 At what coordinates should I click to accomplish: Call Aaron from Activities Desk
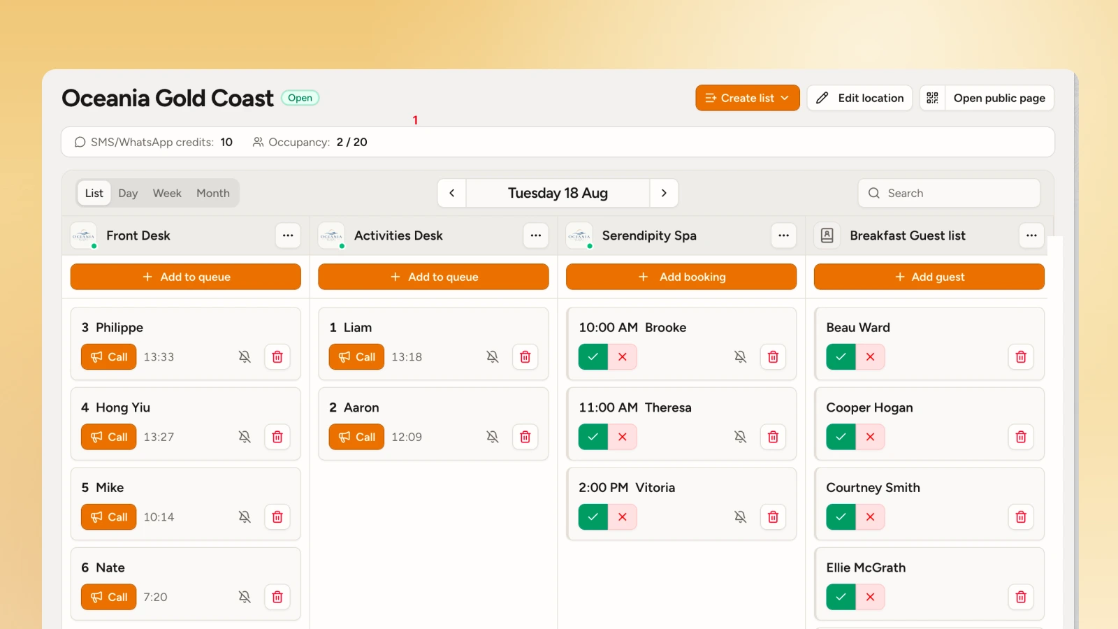356,437
